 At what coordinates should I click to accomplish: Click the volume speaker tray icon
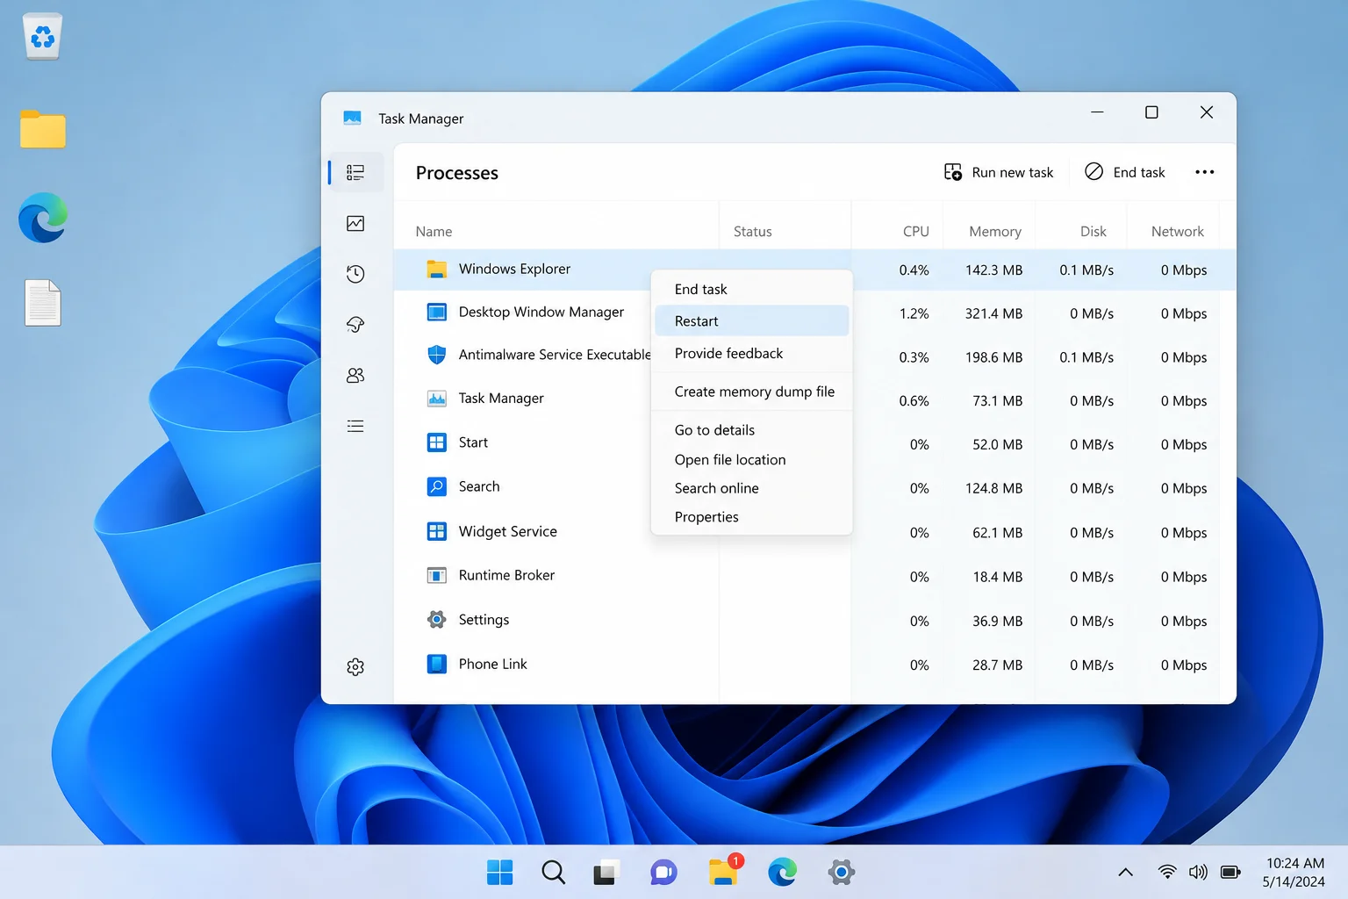click(1198, 872)
